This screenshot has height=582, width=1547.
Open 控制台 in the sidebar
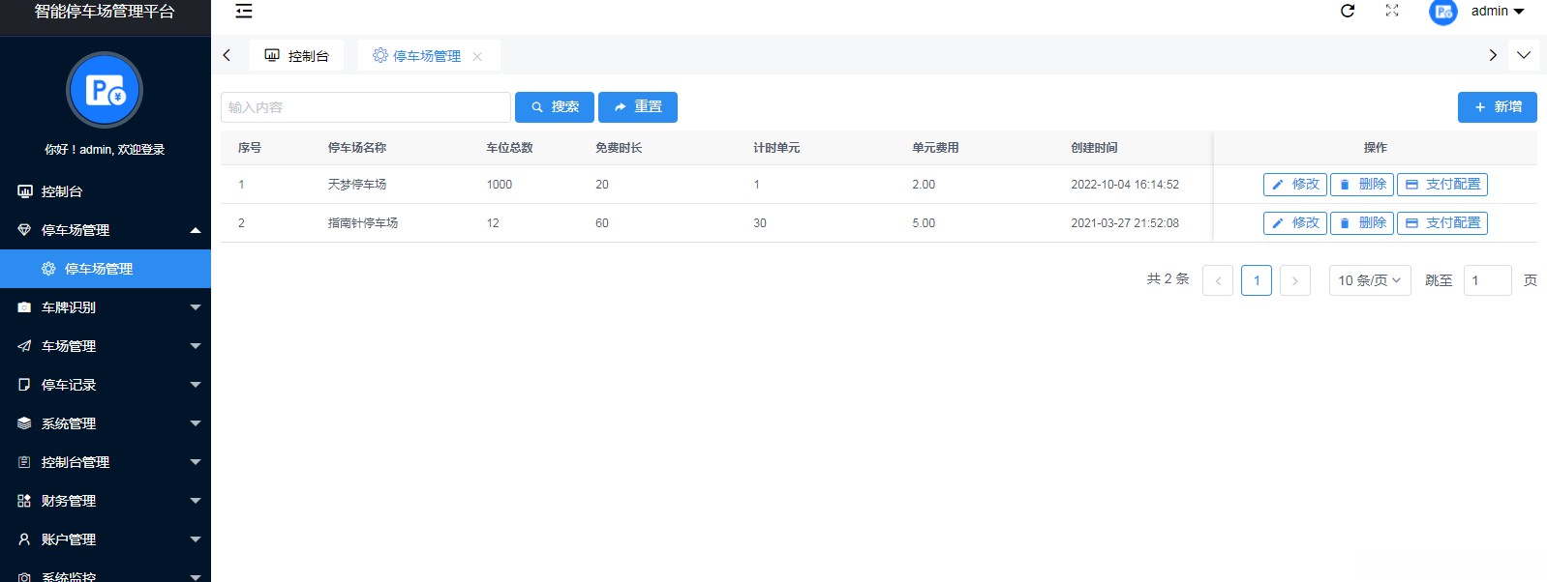(106, 191)
